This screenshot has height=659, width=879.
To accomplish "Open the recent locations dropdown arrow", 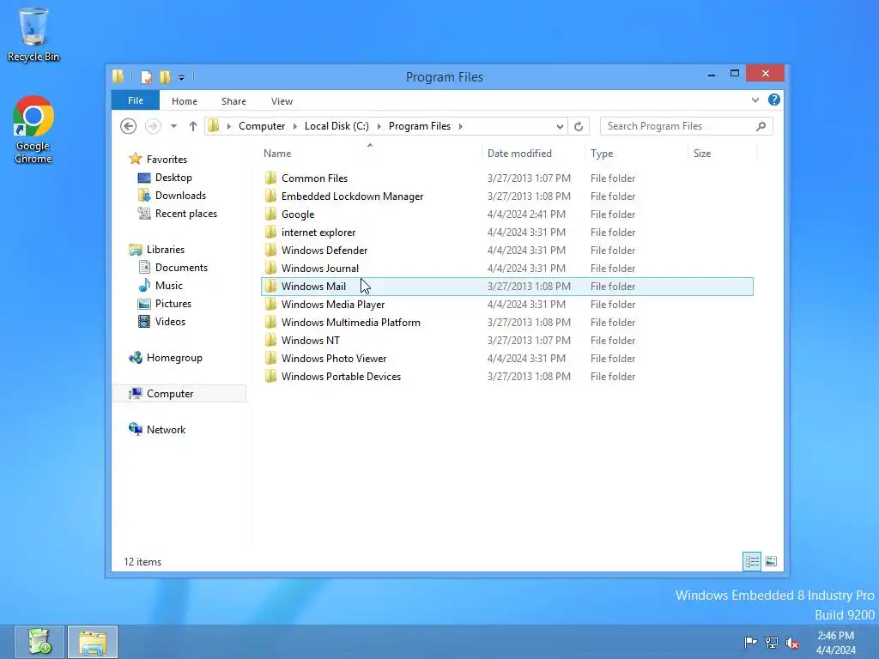I will pyautogui.click(x=173, y=126).
